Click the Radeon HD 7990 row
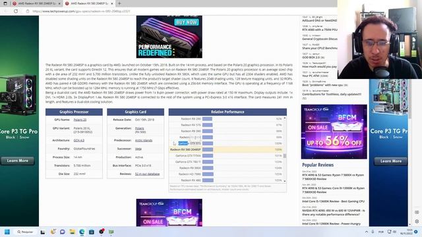Viewport: 422px width, 237px height. pyautogui.click(x=226, y=174)
